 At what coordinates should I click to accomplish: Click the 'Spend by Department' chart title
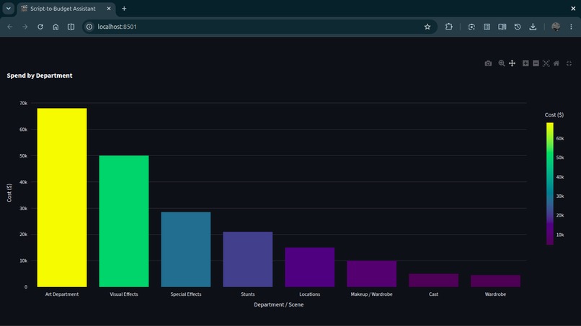tap(40, 76)
